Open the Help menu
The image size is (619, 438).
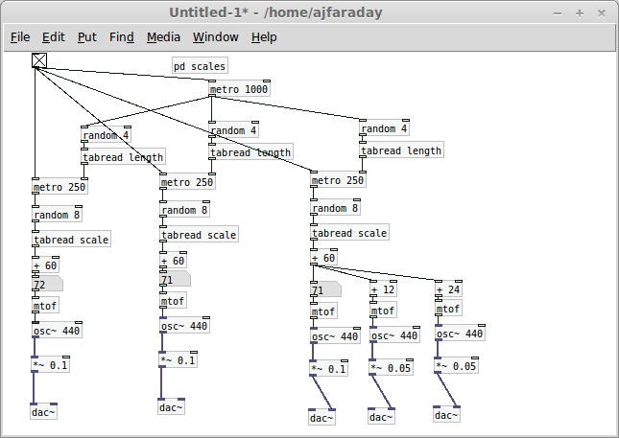[264, 37]
